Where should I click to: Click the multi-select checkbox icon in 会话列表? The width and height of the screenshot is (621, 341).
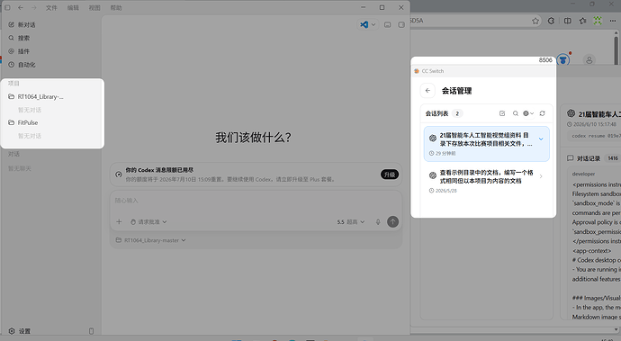(502, 113)
